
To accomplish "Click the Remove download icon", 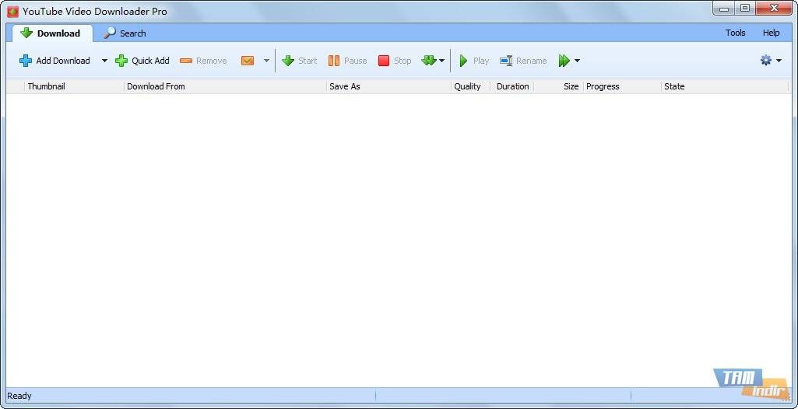I will (x=186, y=61).
